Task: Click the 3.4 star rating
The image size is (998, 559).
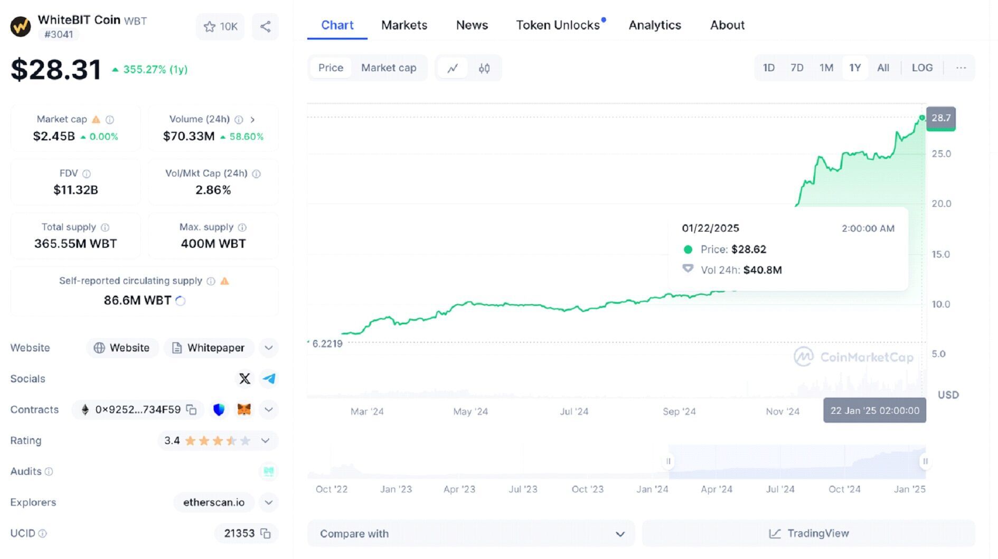Action: 207,441
